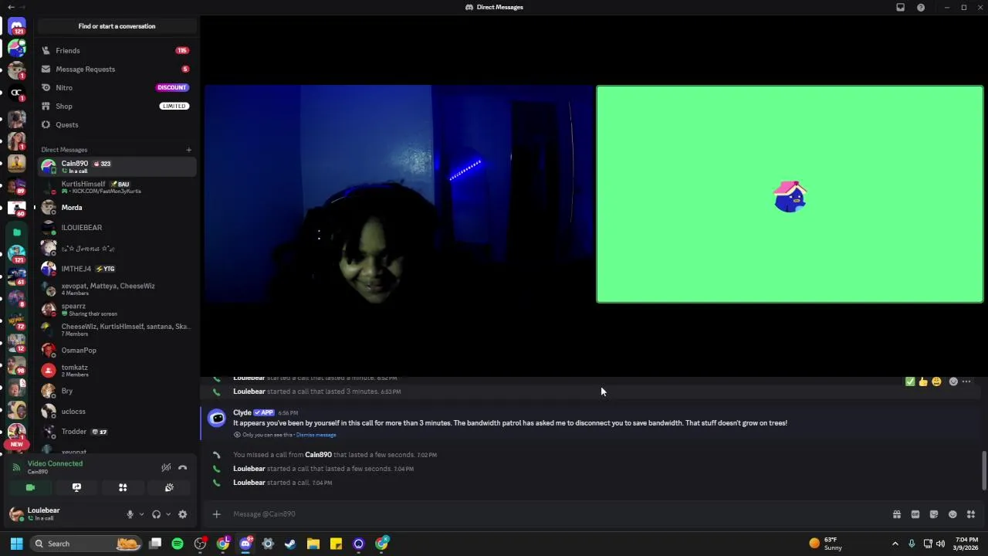
Task: Expand headphone output options arrow
Action: 167,514
